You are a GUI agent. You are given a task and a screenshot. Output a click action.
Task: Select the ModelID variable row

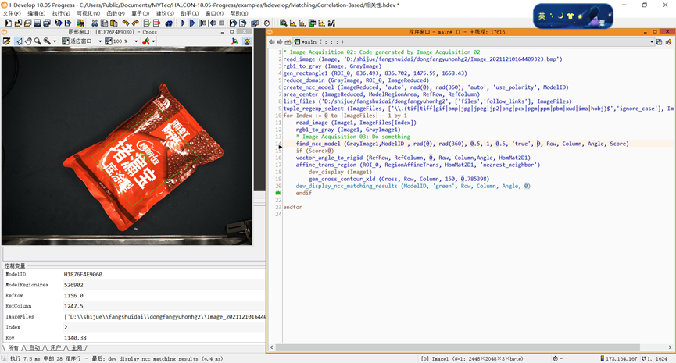click(x=134, y=274)
